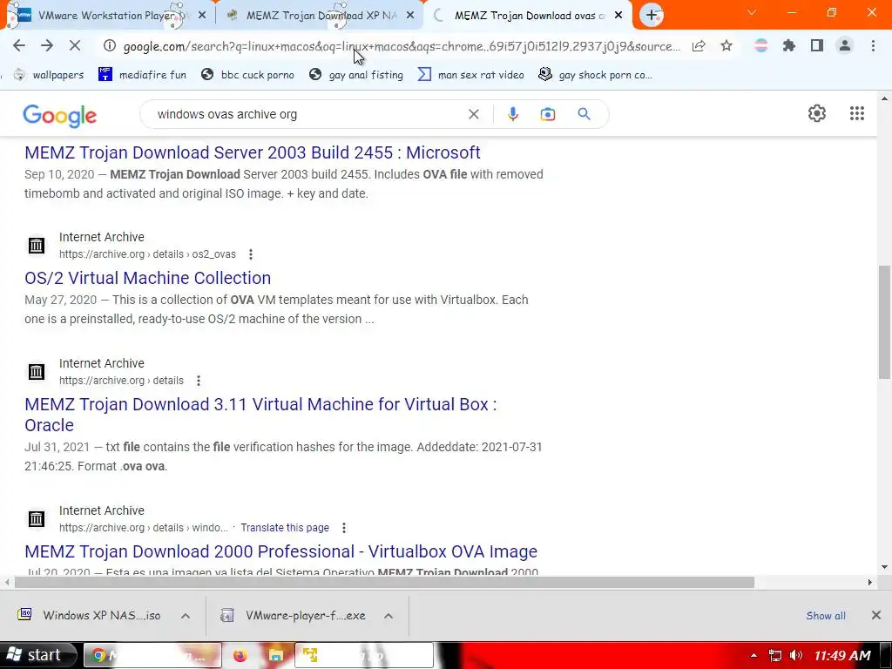Open the mediafire fun bookmark
Viewport: 892px width, 669px height.
[142, 75]
